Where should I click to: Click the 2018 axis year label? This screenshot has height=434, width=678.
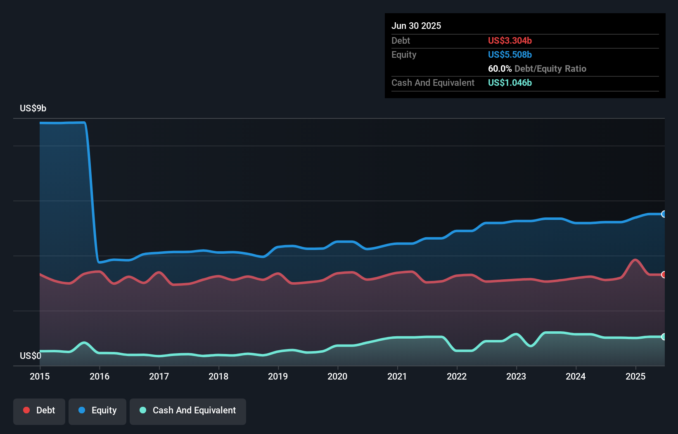click(218, 376)
